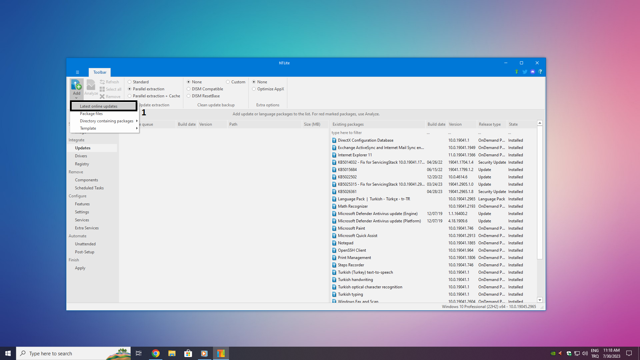Image resolution: width=640 pixels, height=360 pixels.
Task: Open the Discord icon in title area
Action: (533, 72)
